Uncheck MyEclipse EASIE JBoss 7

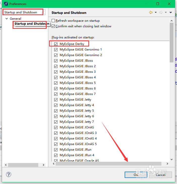click(56, 94)
